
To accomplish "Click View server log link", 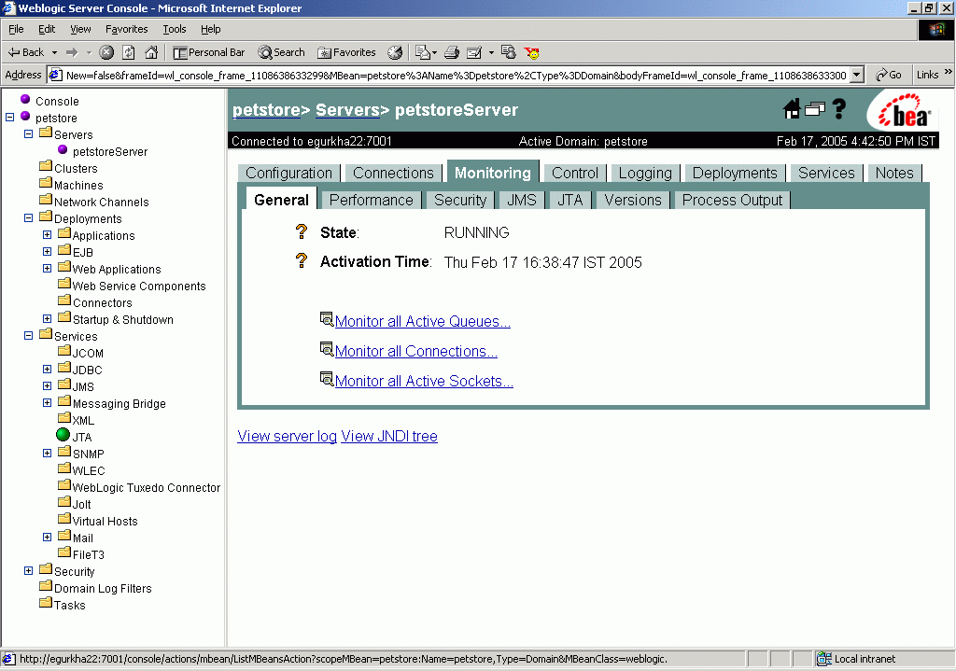I will coord(288,437).
